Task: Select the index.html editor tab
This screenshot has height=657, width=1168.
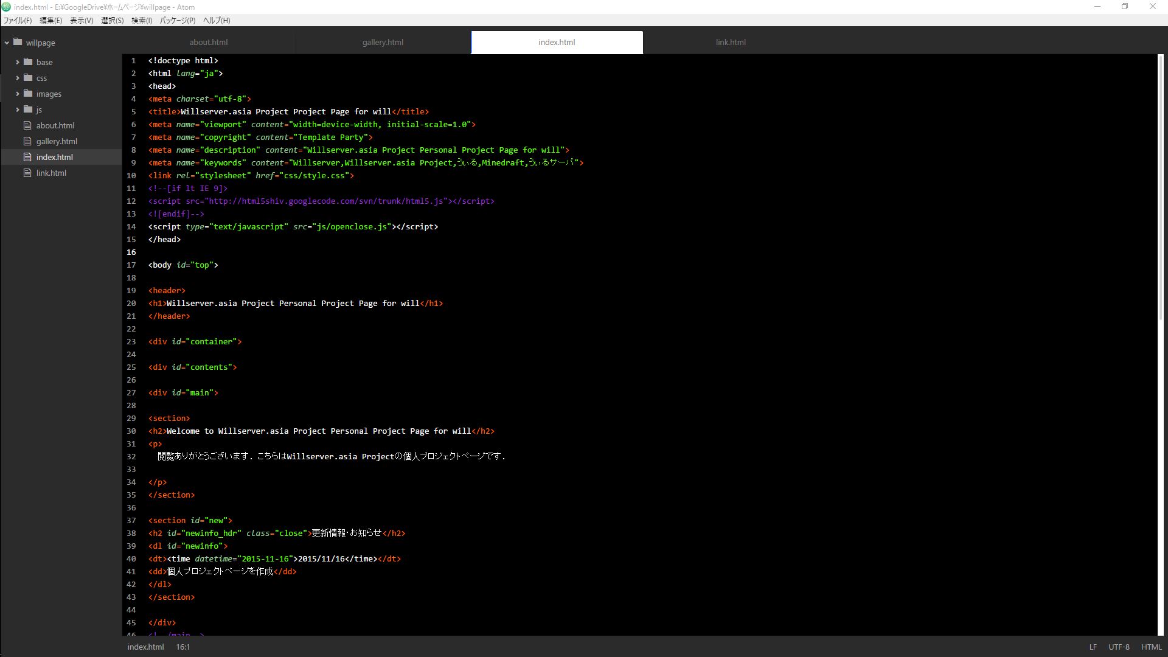Action: pos(557,43)
